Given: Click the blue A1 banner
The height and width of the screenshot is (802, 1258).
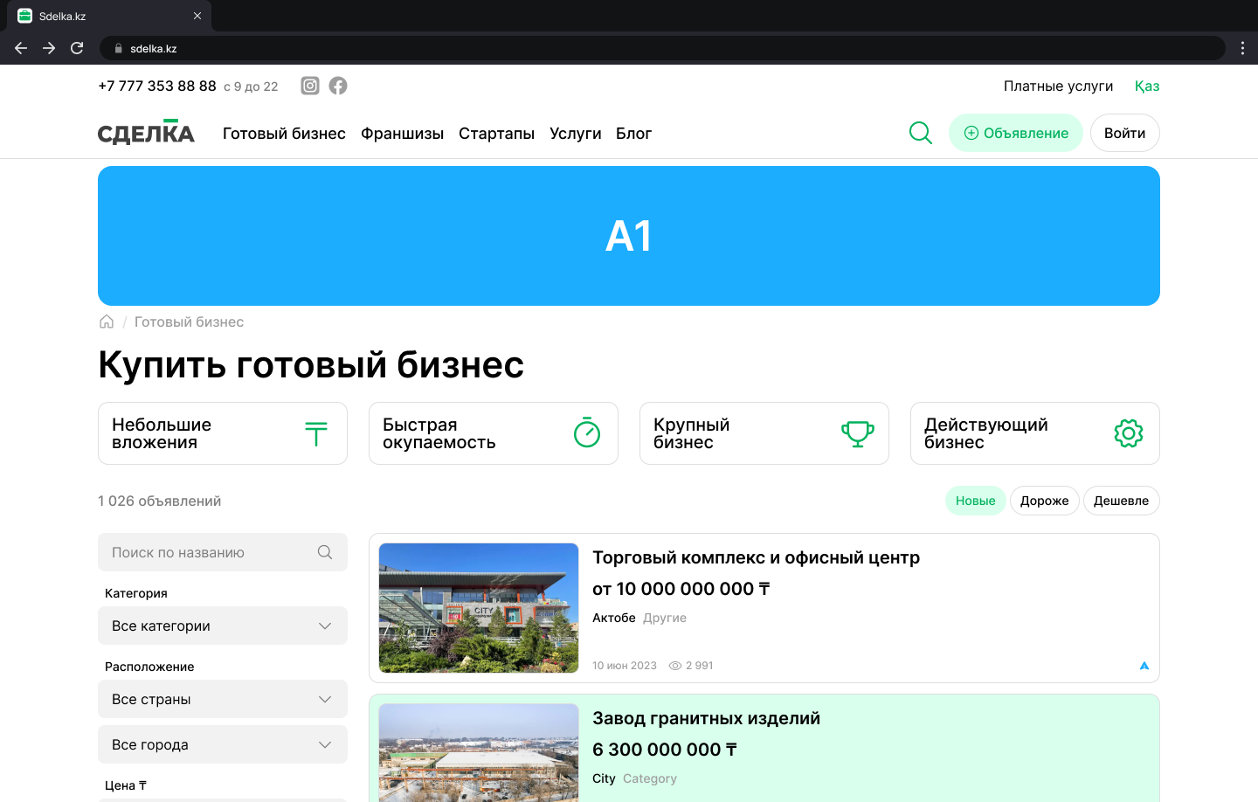Looking at the screenshot, I should click(x=629, y=236).
